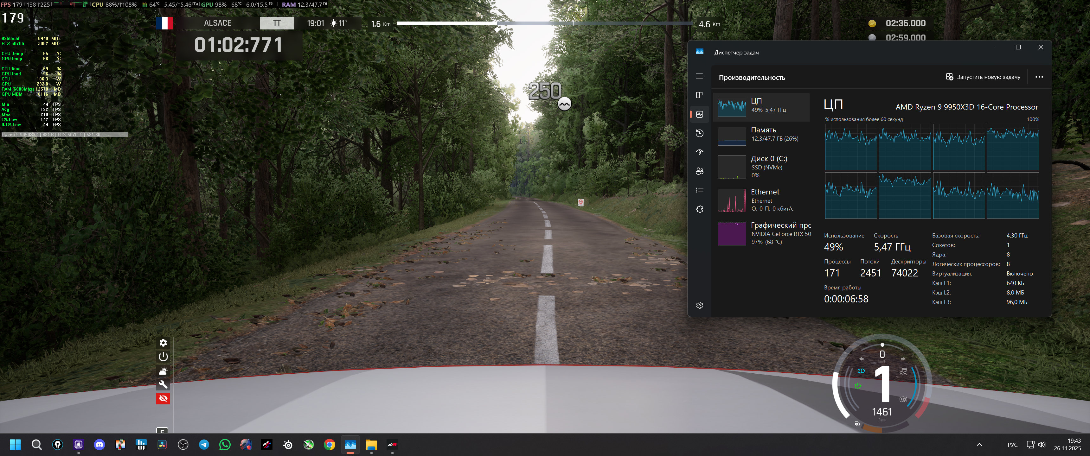The width and height of the screenshot is (1090, 456).
Task: Click the first CPU core usage graph
Action: click(x=850, y=147)
